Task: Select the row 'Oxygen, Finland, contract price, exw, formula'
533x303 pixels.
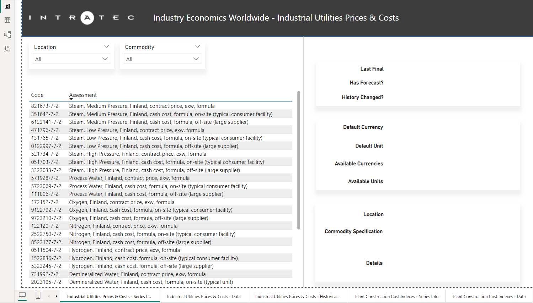Action: [122, 202]
